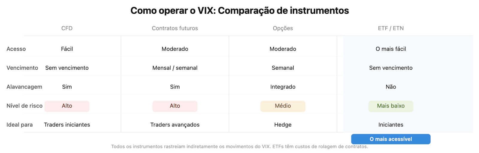This screenshot has height=153, width=479.
Task: Select the orange Médio risk badge
Action: [283, 106]
